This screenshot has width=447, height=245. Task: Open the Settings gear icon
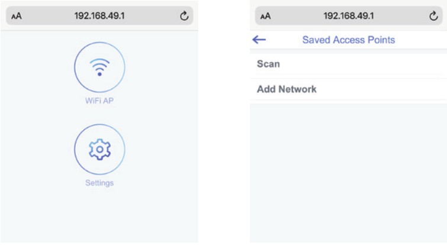pyautogui.click(x=99, y=150)
